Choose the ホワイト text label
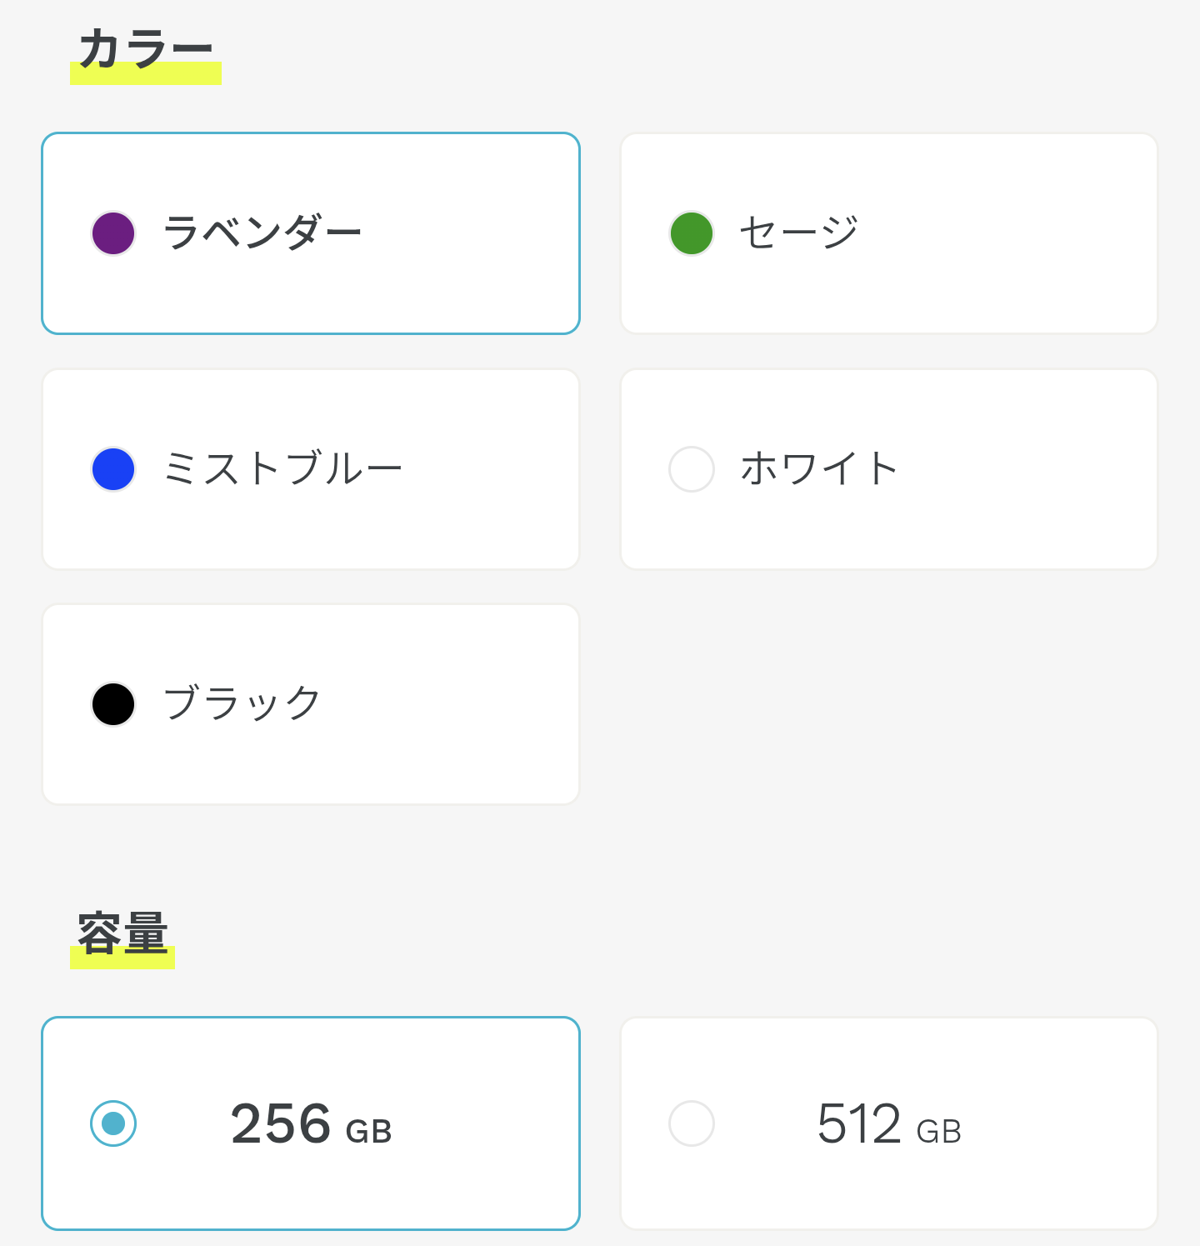 point(818,468)
